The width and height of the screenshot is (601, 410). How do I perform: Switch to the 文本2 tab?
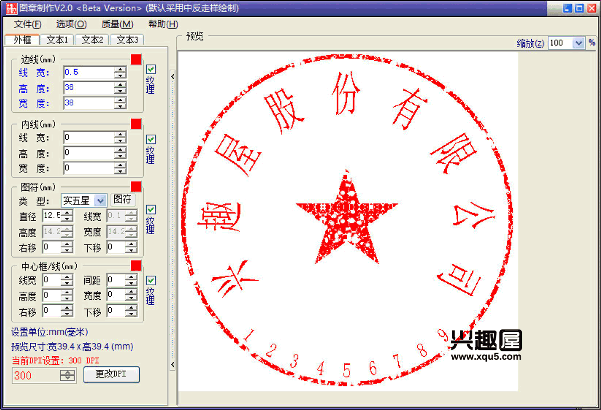pyautogui.click(x=92, y=40)
